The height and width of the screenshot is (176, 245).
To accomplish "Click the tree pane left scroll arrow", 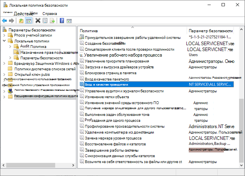I will pyautogui.click(x=4, y=165).
